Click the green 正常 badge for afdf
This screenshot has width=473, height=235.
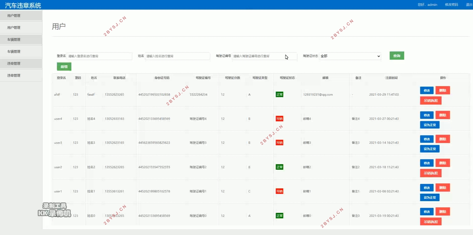click(279, 95)
